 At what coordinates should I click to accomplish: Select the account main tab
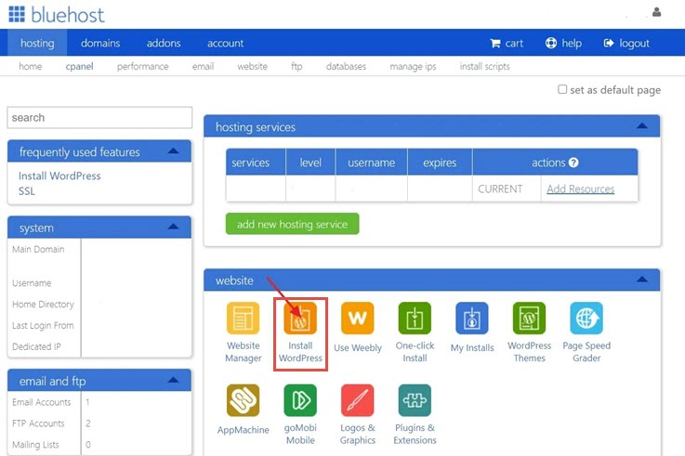point(225,43)
